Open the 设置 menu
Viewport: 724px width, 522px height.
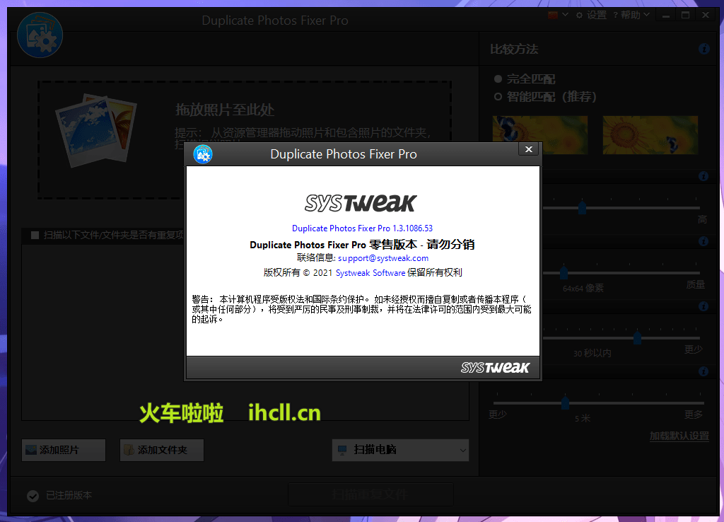click(x=596, y=14)
